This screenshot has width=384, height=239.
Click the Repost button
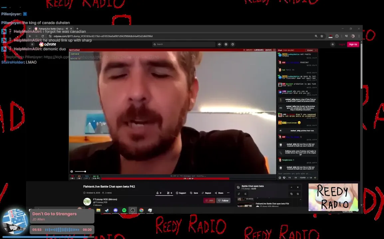206,193
